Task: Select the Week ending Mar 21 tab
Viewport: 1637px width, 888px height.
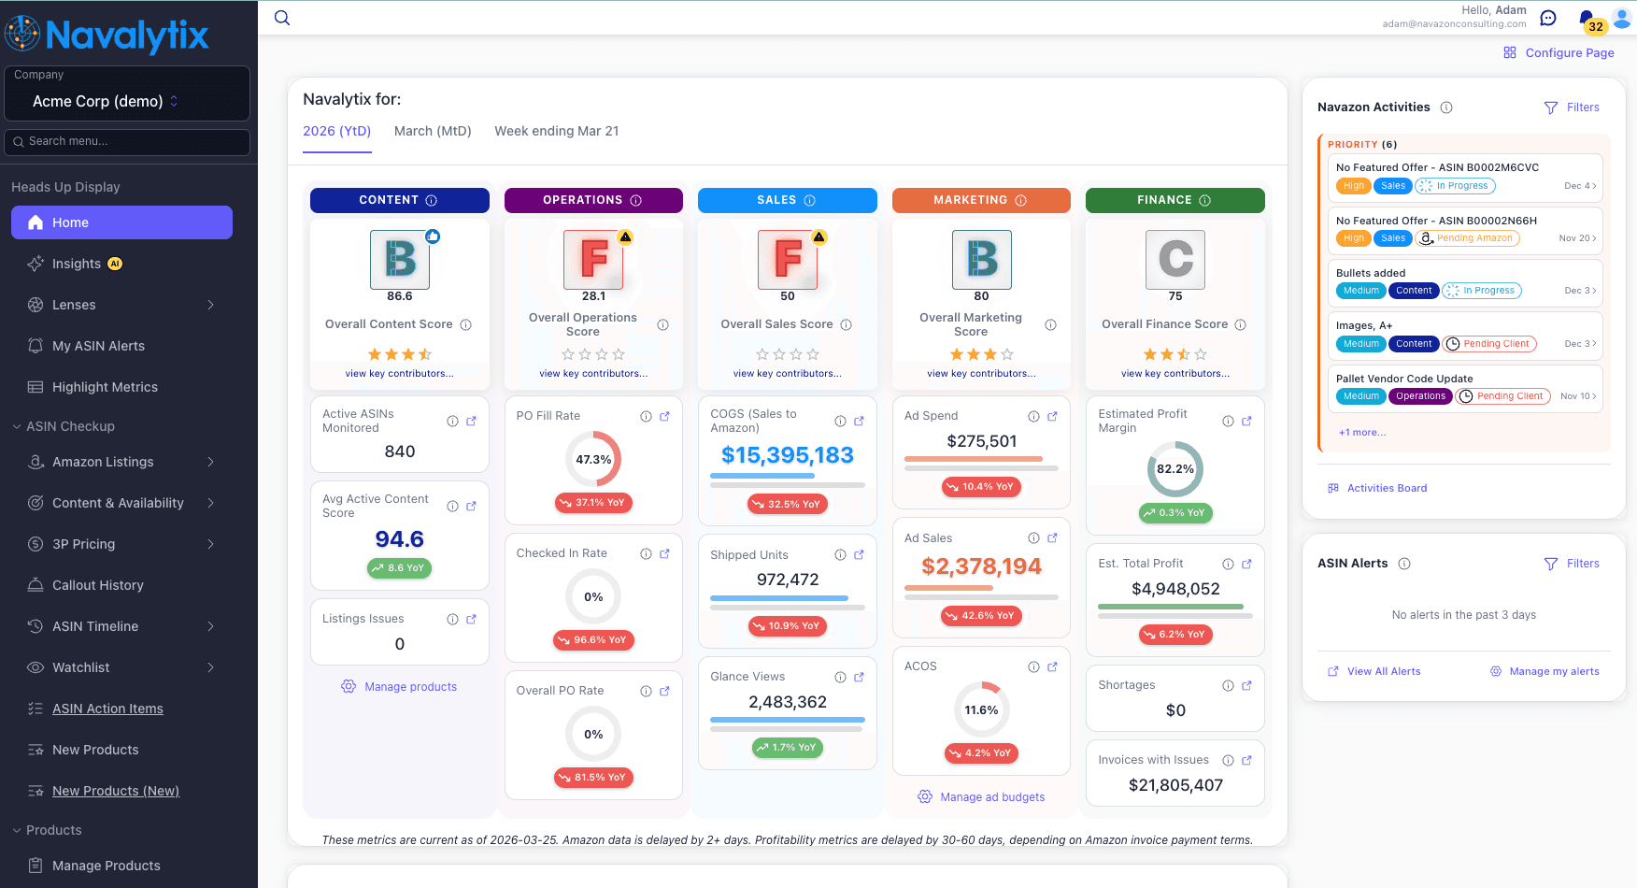Action: (556, 131)
